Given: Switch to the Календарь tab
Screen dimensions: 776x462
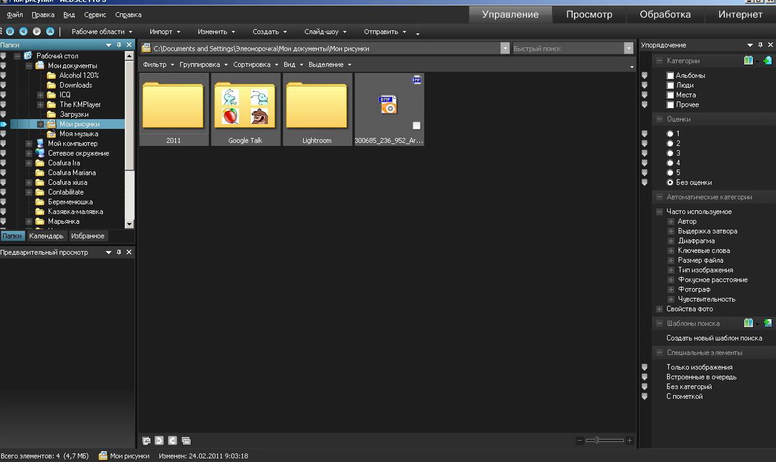Looking at the screenshot, I should (46, 236).
